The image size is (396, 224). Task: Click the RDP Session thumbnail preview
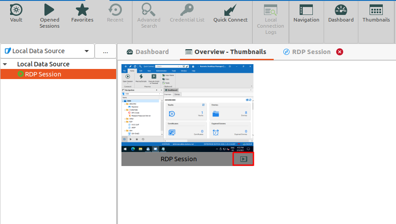tap(187, 108)
